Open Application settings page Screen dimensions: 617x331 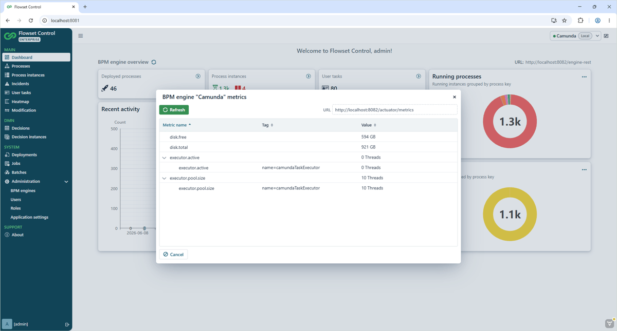tap(29, 218)
